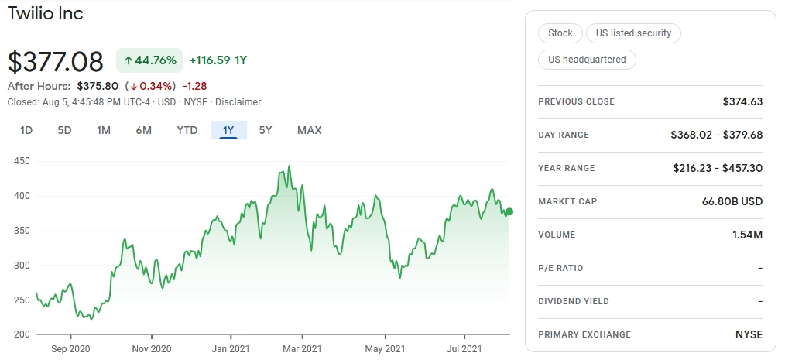Click the PREVIOUS CLOSE label

click(576, 101)
